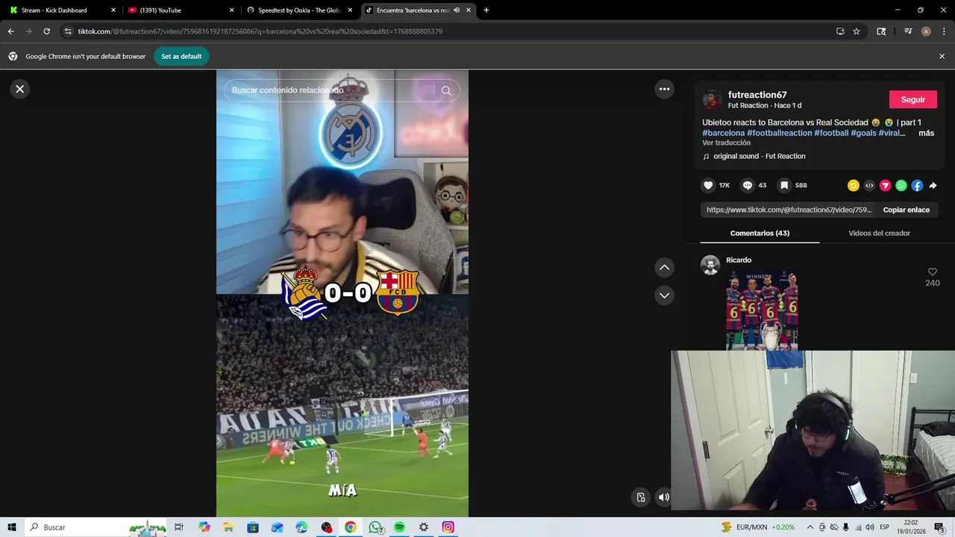Show hidden system tray icons chevron

pyautogui.click(x=810, y=527)
